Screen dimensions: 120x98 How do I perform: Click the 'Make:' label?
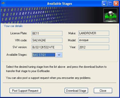72,33
